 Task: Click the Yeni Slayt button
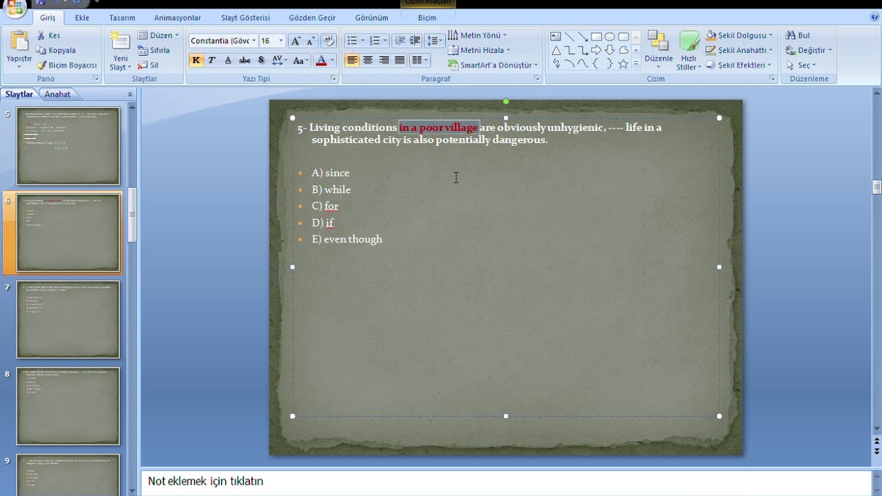pos(121,51)
